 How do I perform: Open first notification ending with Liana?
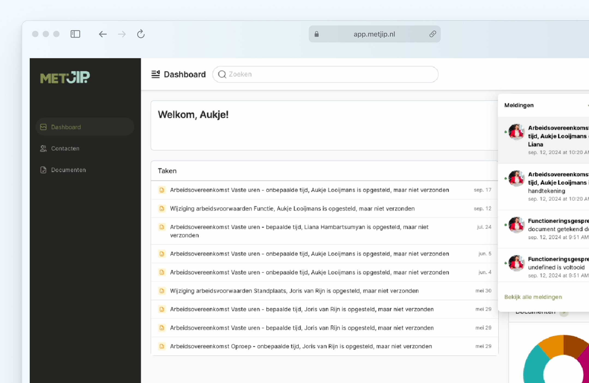[x=543, y=140]
